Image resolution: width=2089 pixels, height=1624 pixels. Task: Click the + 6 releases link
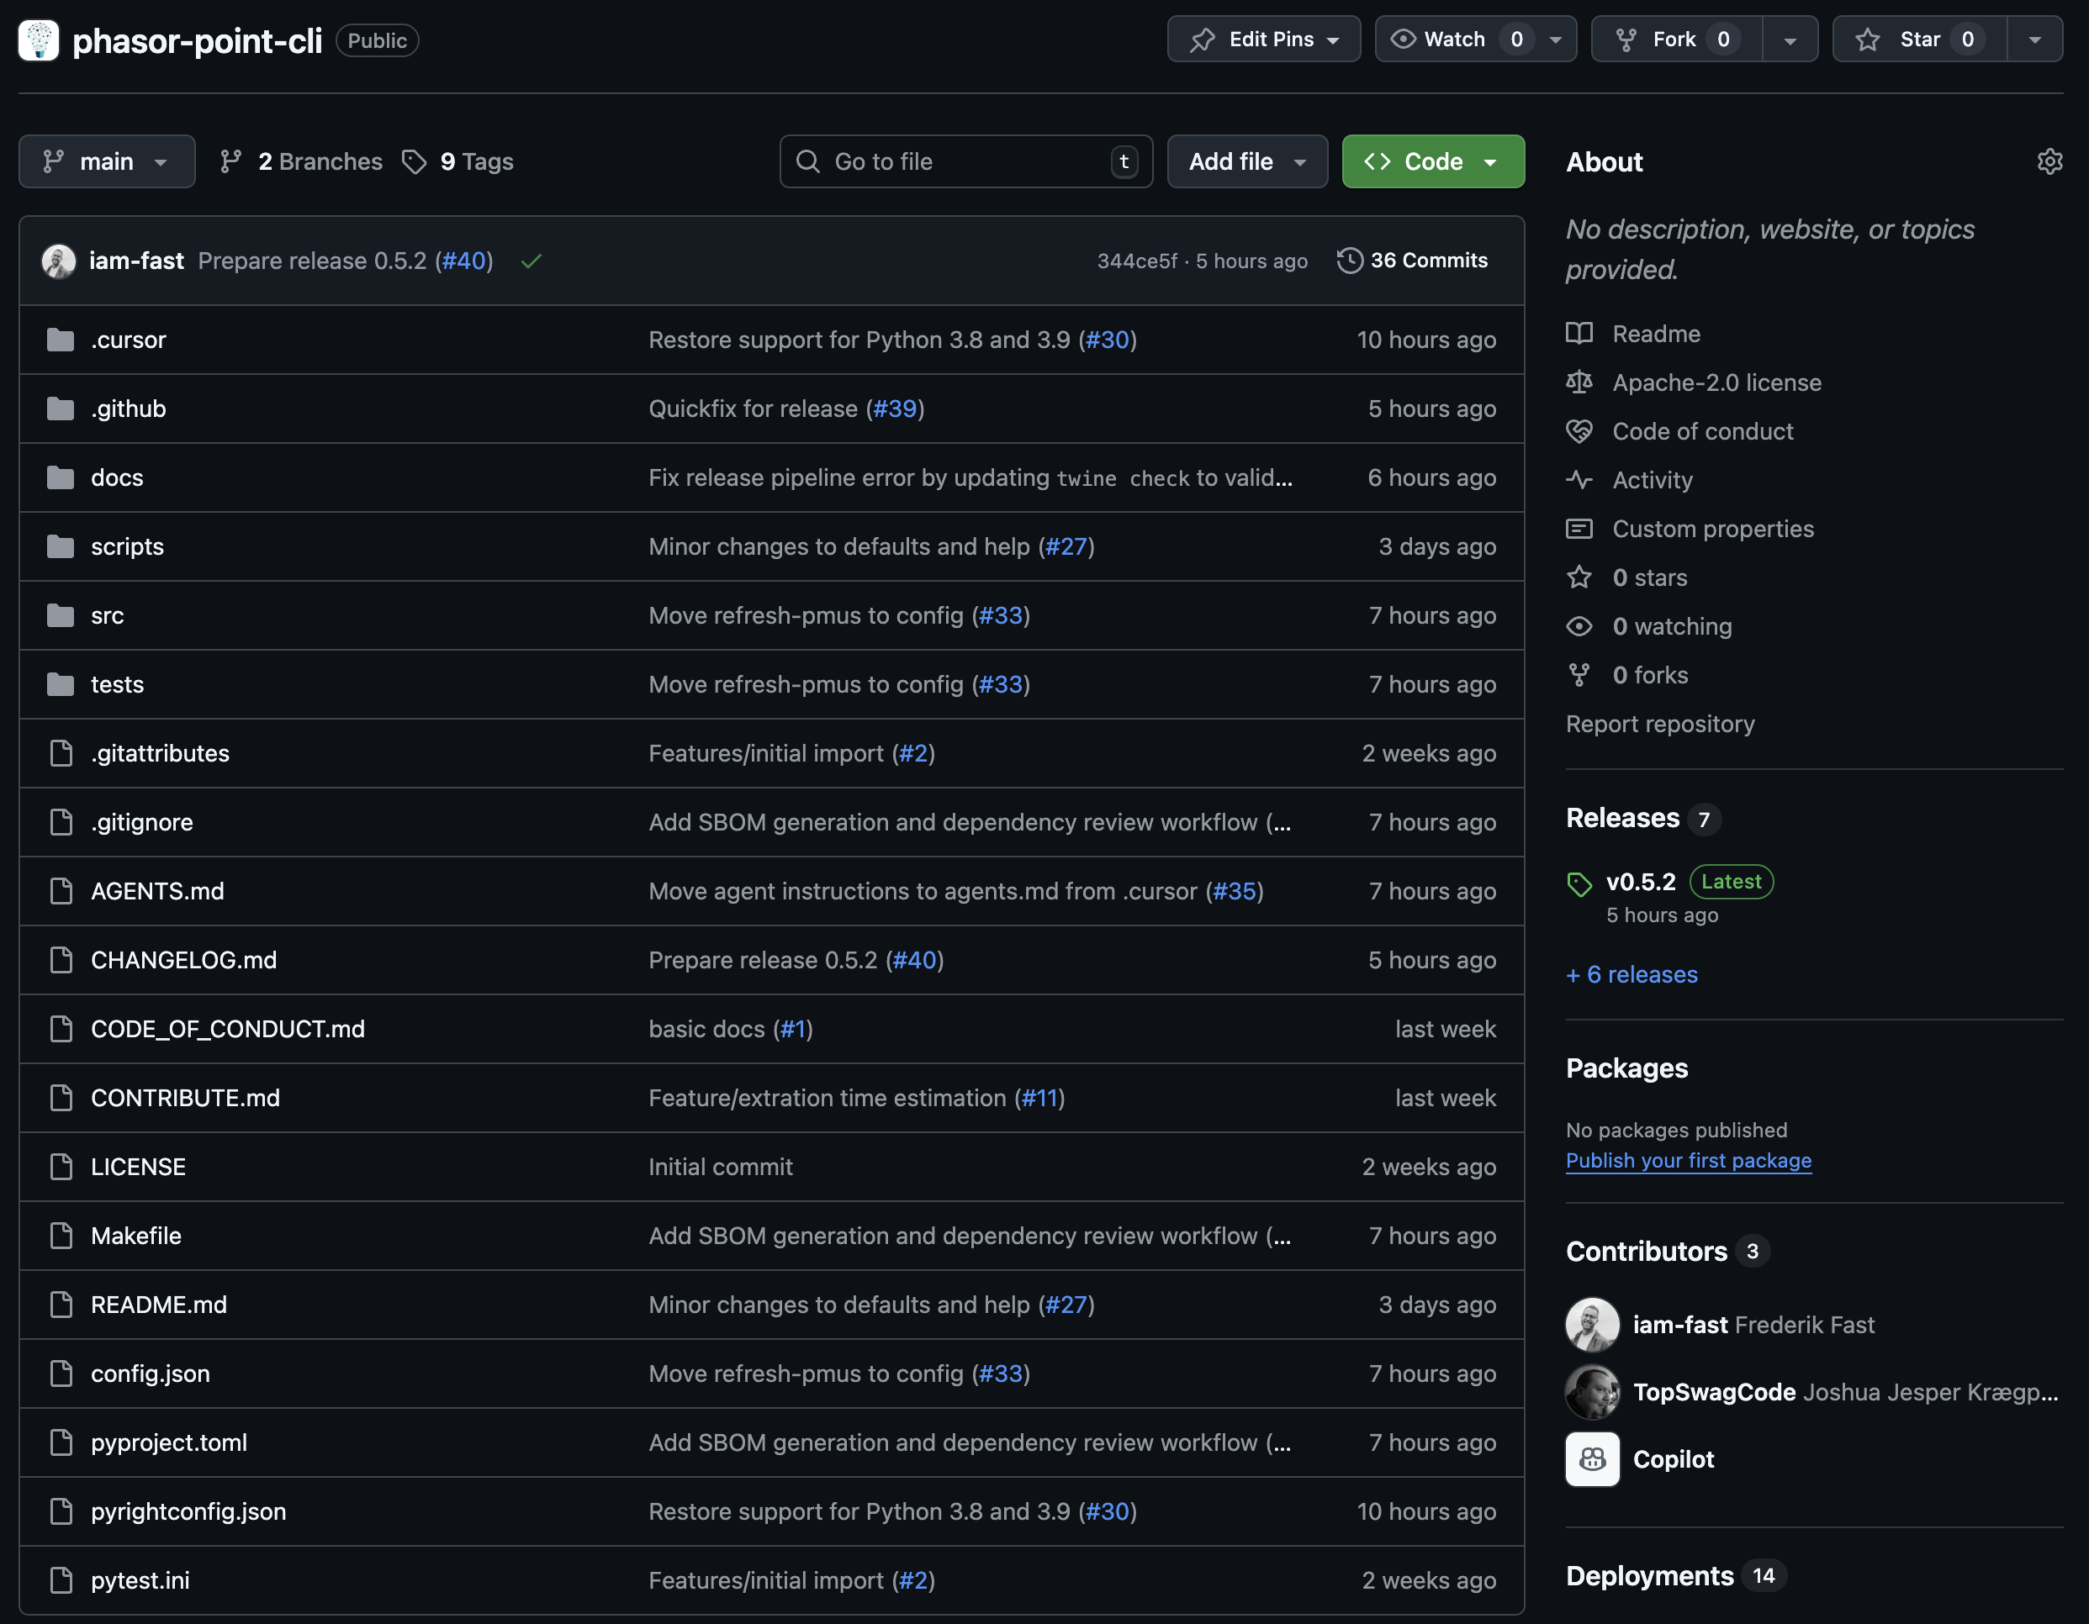click(1631, 974)
